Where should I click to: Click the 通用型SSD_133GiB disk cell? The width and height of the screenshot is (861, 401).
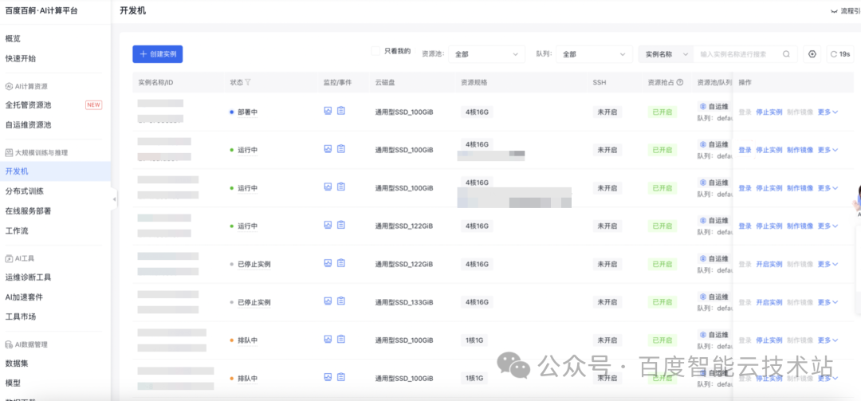click(404, 302)
